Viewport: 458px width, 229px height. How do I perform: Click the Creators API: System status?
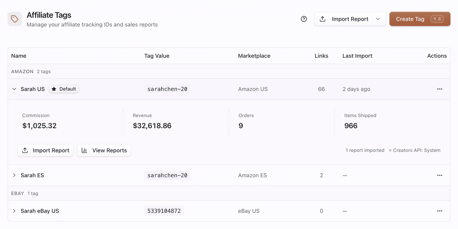pos(415,150)
